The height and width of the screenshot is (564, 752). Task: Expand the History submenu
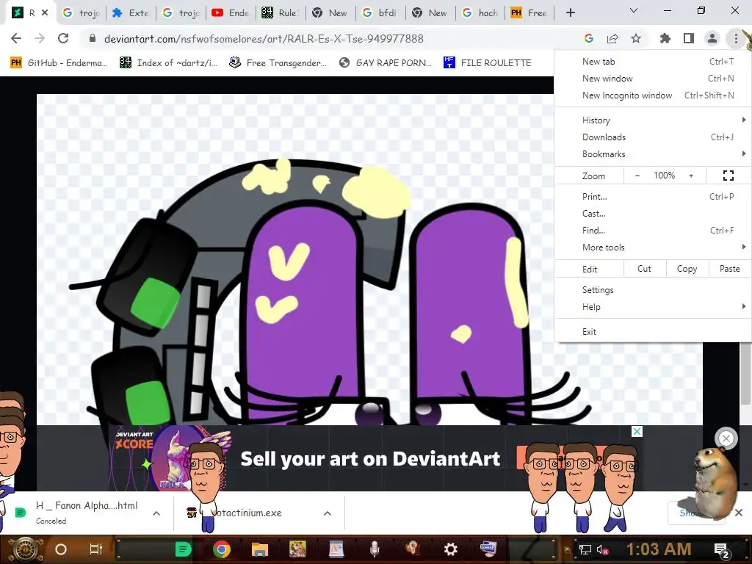pyautogui.click(x=653, y=120)
